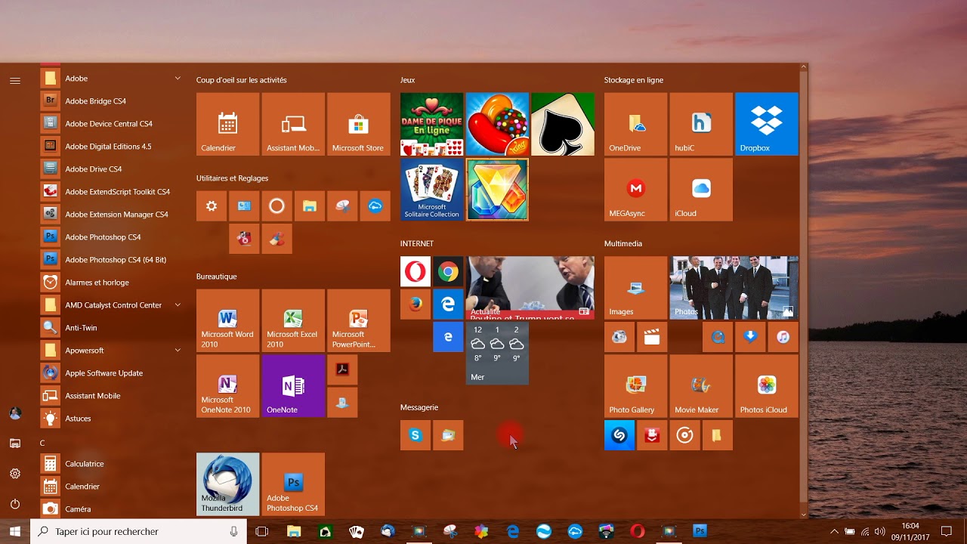Image resolution: width=967 pixels, height=544 pixels.
Task: Open Microsoft Solitaire Collection tile
Action: (x=431, y=190)
